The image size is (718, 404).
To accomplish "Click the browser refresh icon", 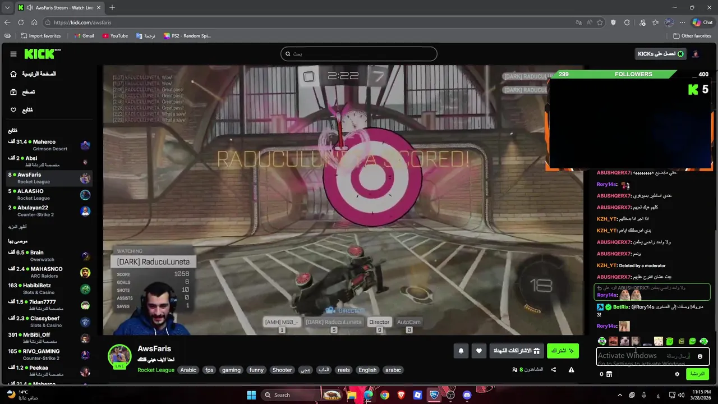I will click(21, 22).
